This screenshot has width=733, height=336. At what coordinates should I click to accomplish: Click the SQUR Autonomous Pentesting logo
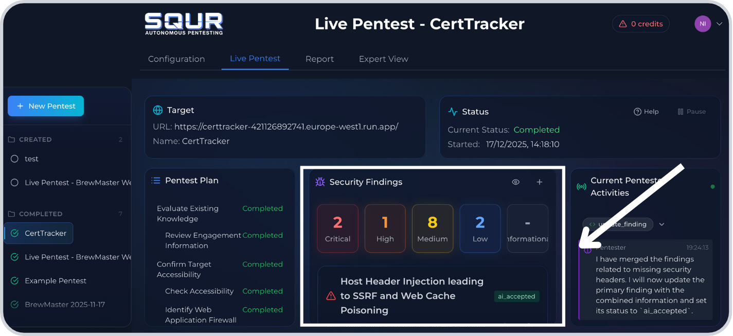click(184, 24)
